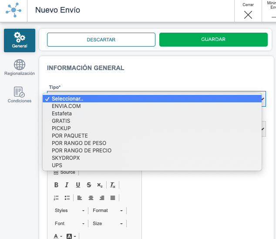276x239 pixels.
Task: Select POR RANGO DE PESO option
Action: pos(152,143)
